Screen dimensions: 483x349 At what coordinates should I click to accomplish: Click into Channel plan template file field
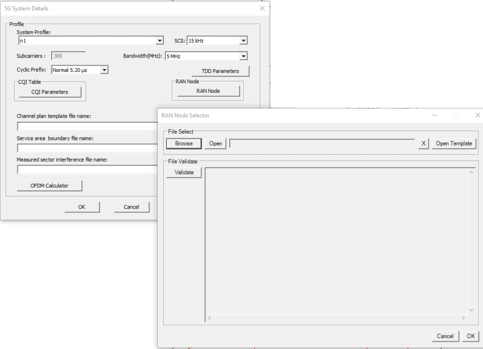click(87, 126)
